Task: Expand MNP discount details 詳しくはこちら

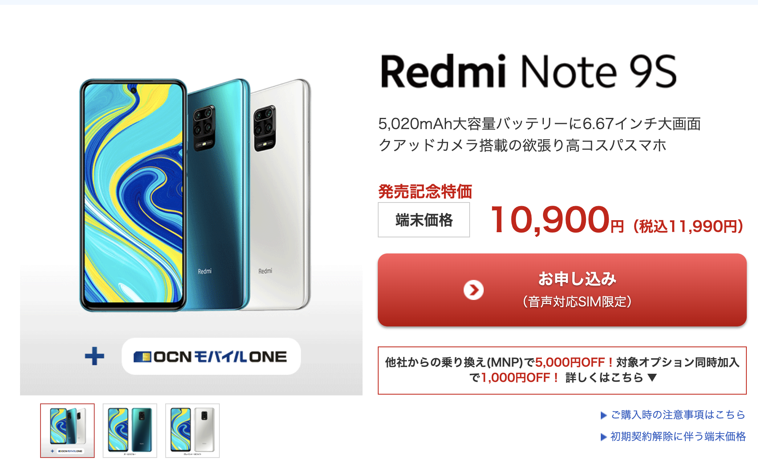Action: point(604,377)
